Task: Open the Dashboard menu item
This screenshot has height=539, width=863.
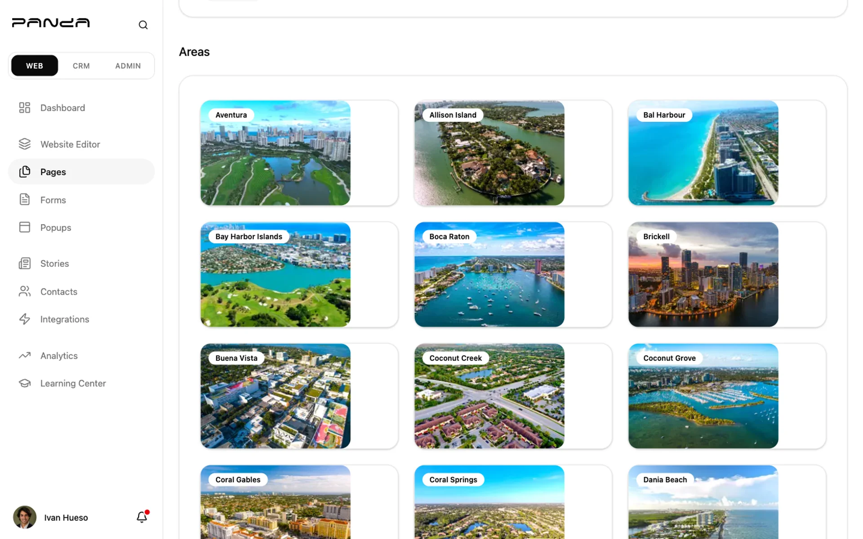Action: coord(81,108)
